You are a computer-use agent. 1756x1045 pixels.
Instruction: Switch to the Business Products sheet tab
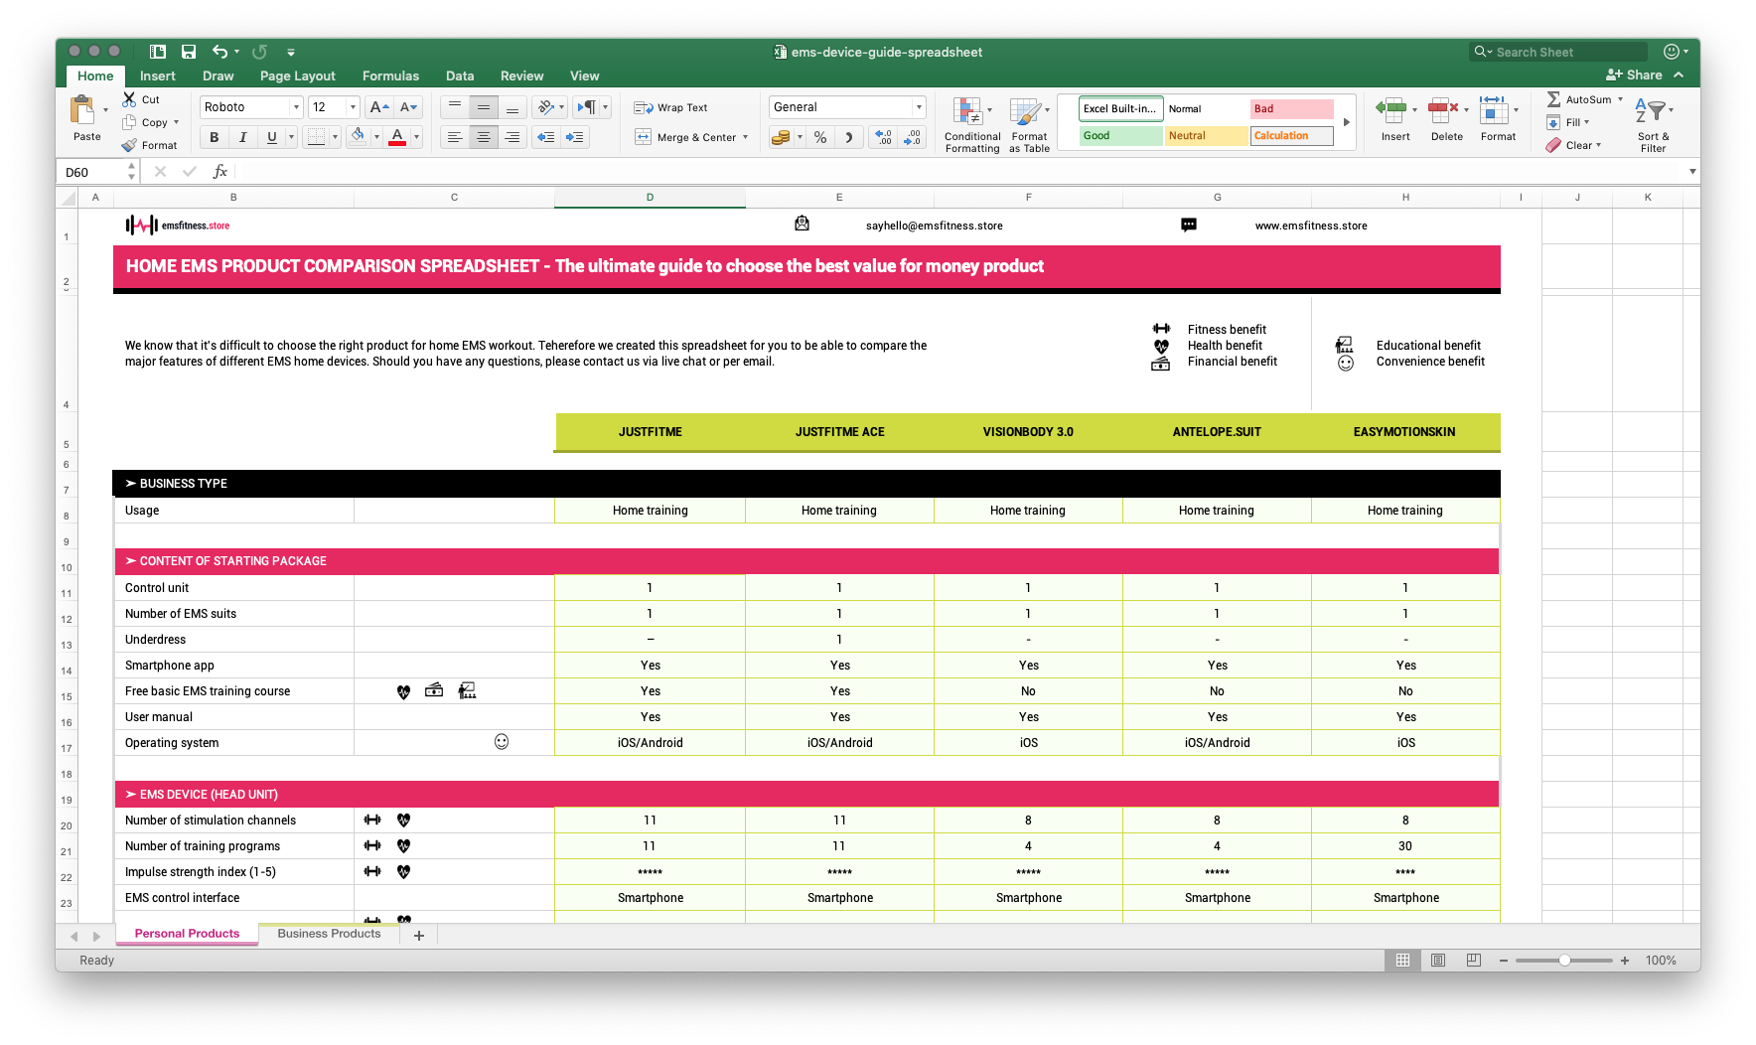click(329, 934)
